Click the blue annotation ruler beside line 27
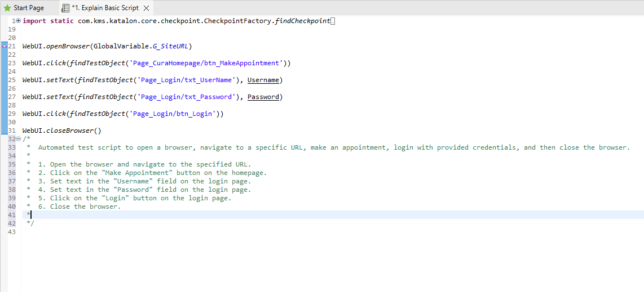 pyautogui.click(x=5, y=97)
